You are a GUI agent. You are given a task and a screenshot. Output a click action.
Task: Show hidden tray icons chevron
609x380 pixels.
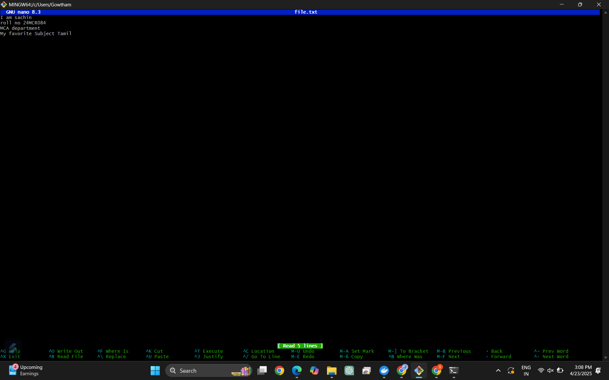(498, 370)
